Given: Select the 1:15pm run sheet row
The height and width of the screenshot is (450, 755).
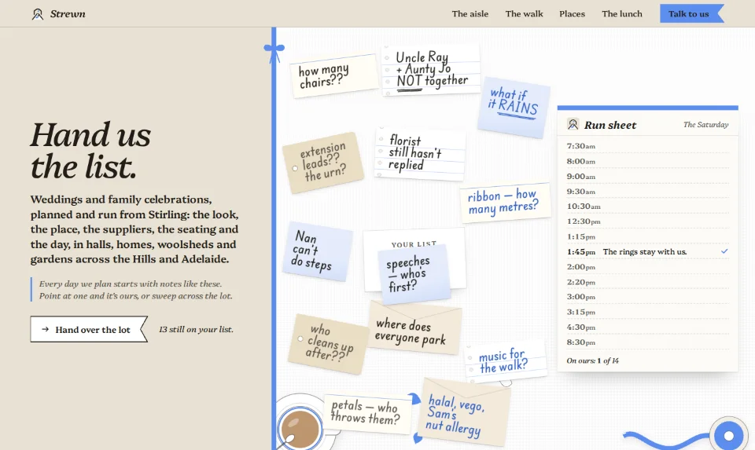Looking at the screenshot, I should point(647,236).
